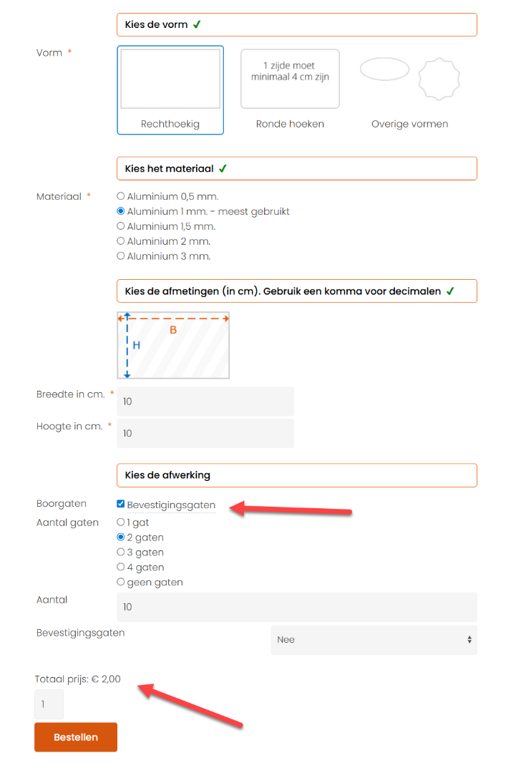Click the Breedte in cm. input field
This screenshot has width=516, height=773.
[x=205, y=402]
